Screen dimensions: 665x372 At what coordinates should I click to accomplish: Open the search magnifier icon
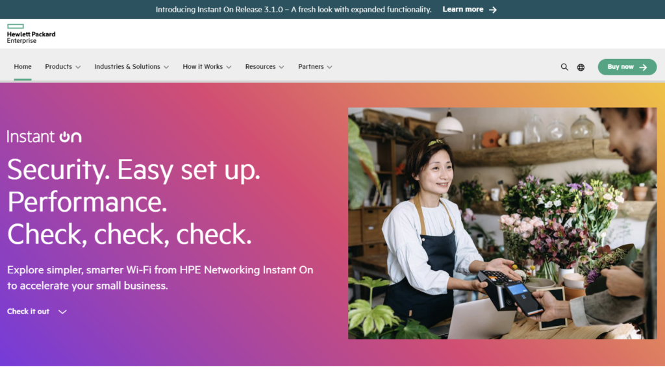click(564, 67)
